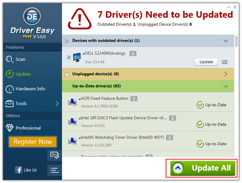Click the Driver Easy DE logo
The height and width of the screenshot is (183, 242).
point(32,16)
